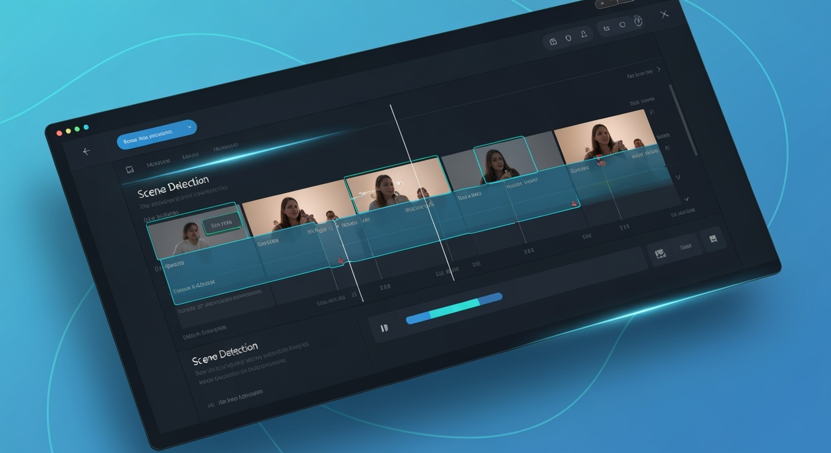Pause playback with the pause button
The width and height of the screenshot is (831, 453).
click(384, 328)
